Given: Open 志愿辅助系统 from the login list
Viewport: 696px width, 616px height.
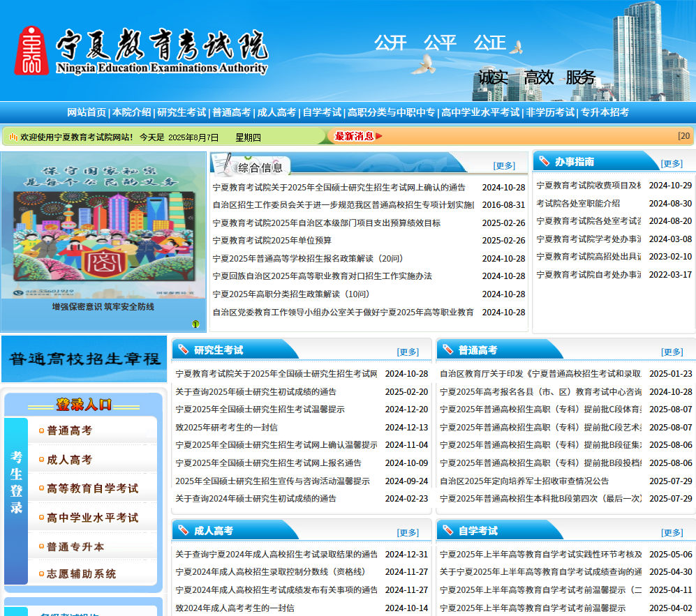Looking at the screenshot, I should 81,574.
